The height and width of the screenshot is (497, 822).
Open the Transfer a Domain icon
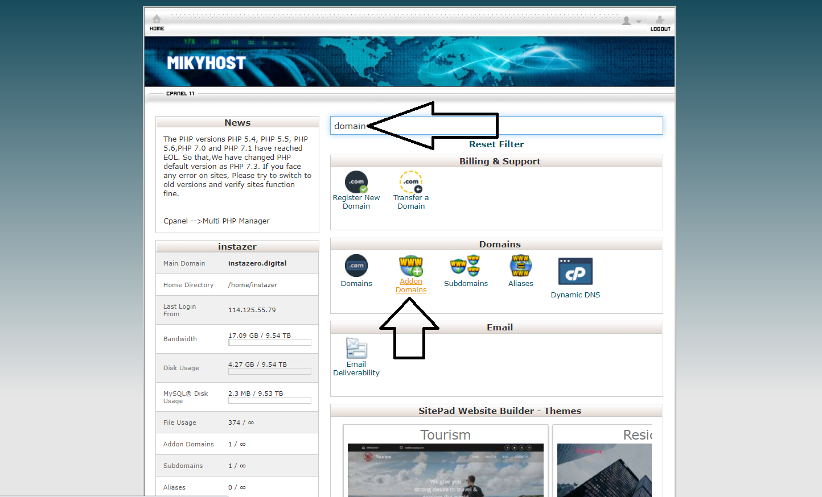(411, 182)
